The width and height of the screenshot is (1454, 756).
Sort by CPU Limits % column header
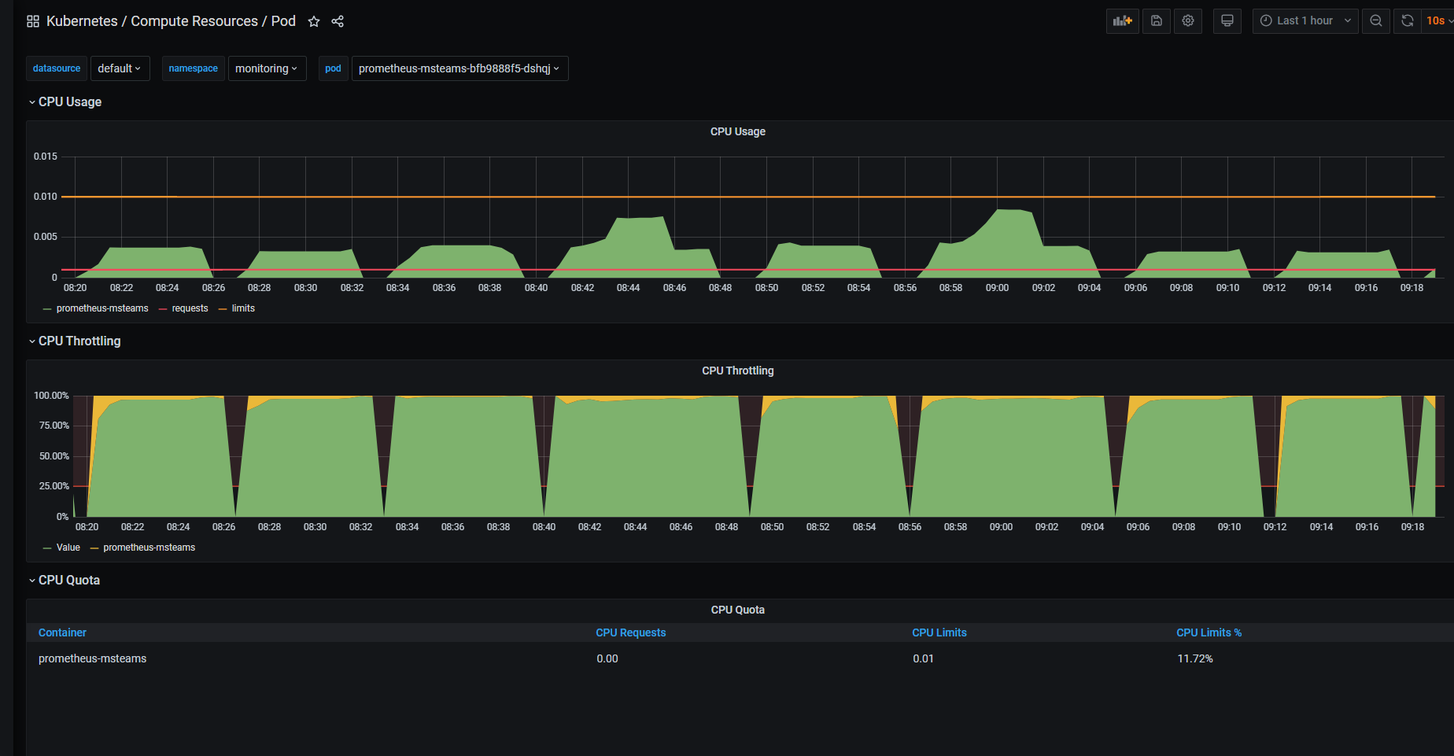(x=1209, y=632)
